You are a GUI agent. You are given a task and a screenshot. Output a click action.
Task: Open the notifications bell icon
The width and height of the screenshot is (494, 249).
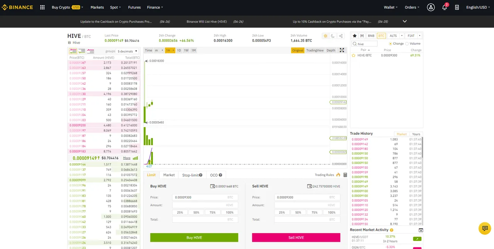[444, 7]
